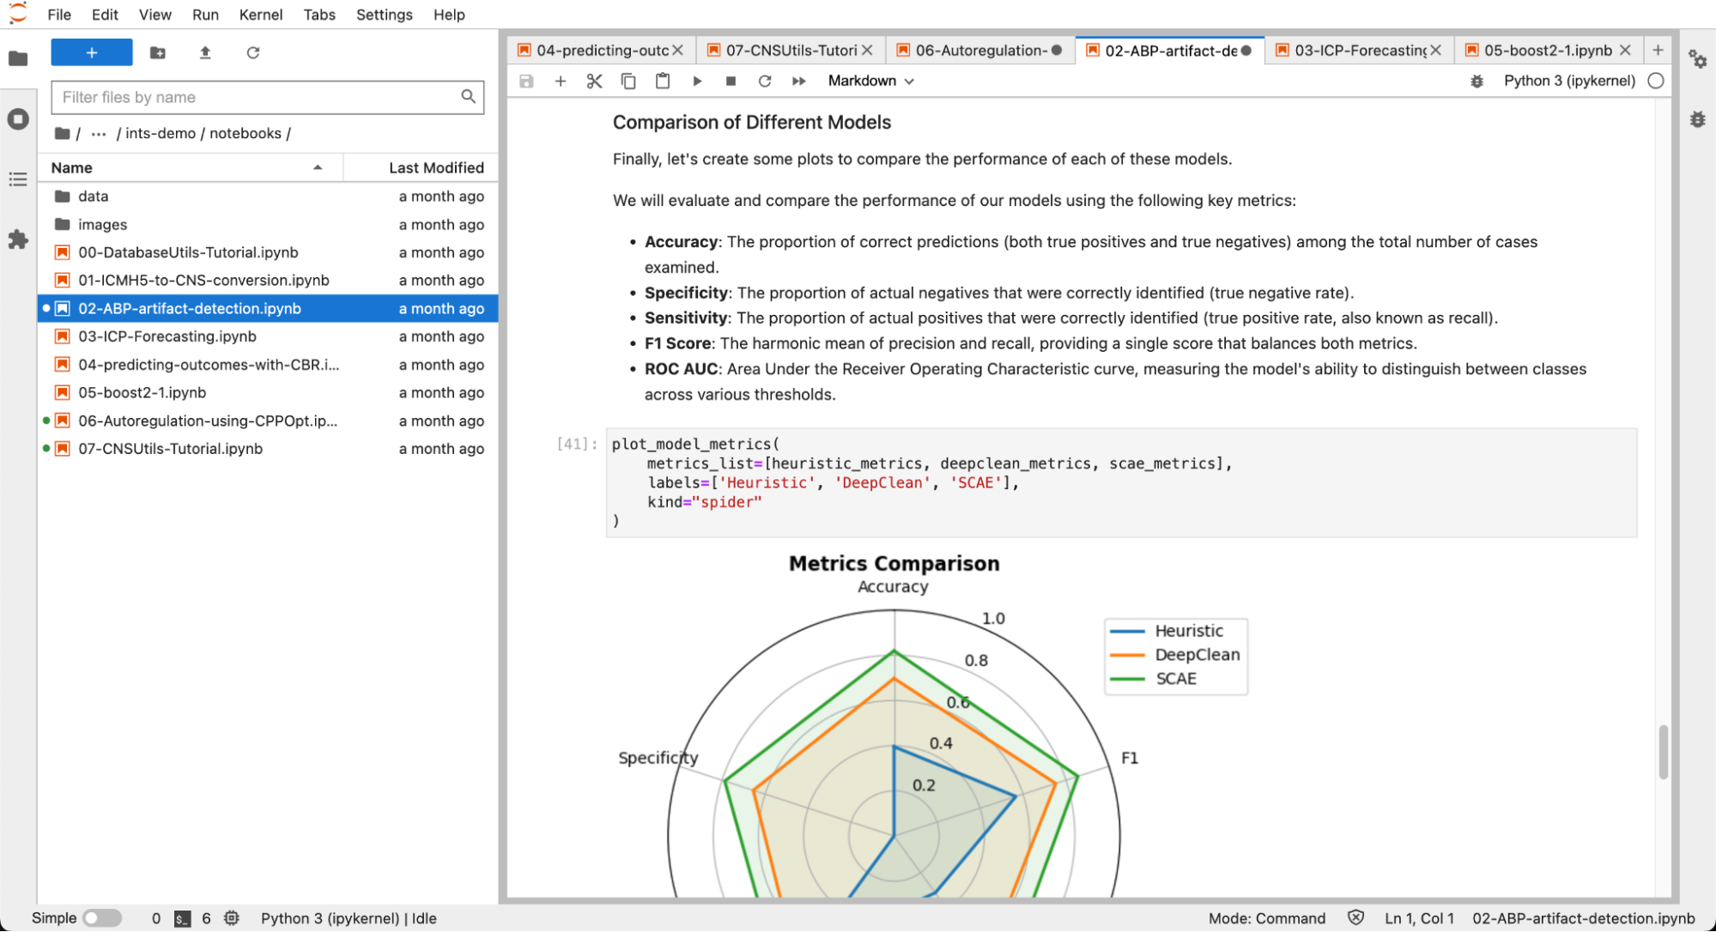Open the Running Terminals and Kernels sidebar
The image size is (1716, 932).
tap(18, 119)
